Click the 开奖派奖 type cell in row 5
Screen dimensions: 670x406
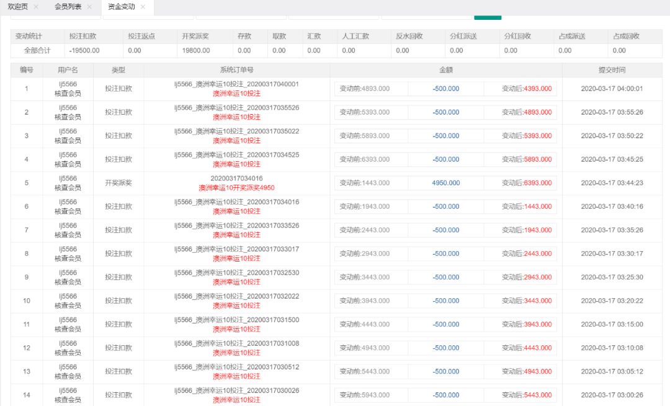tap(118, 183)
